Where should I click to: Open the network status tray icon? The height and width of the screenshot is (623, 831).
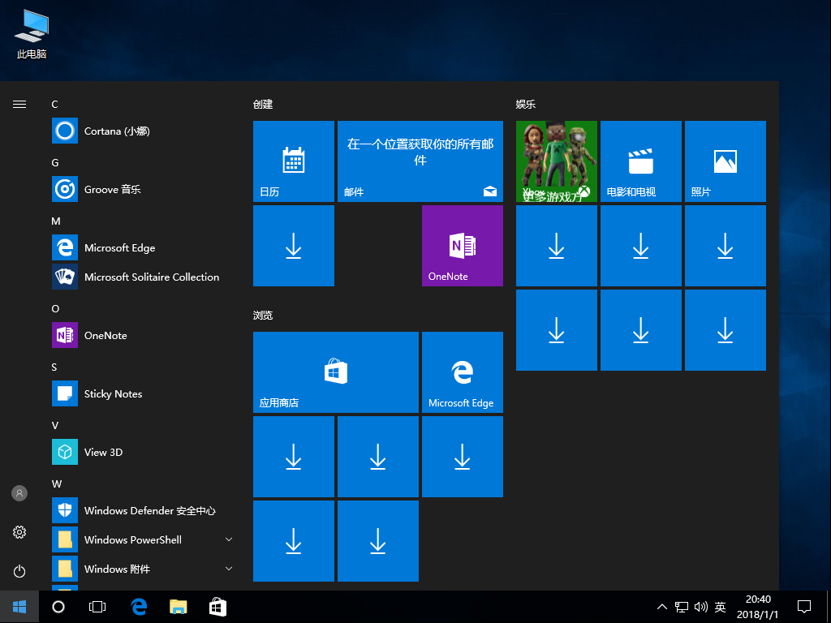[682, 607]
